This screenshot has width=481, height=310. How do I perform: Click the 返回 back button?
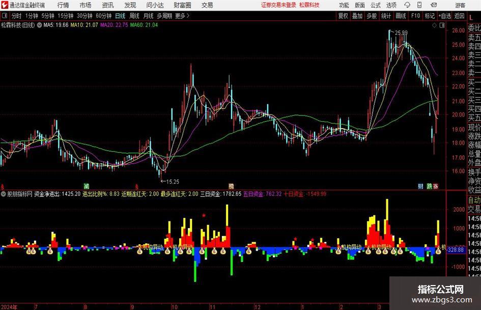(x=459, y=16)
